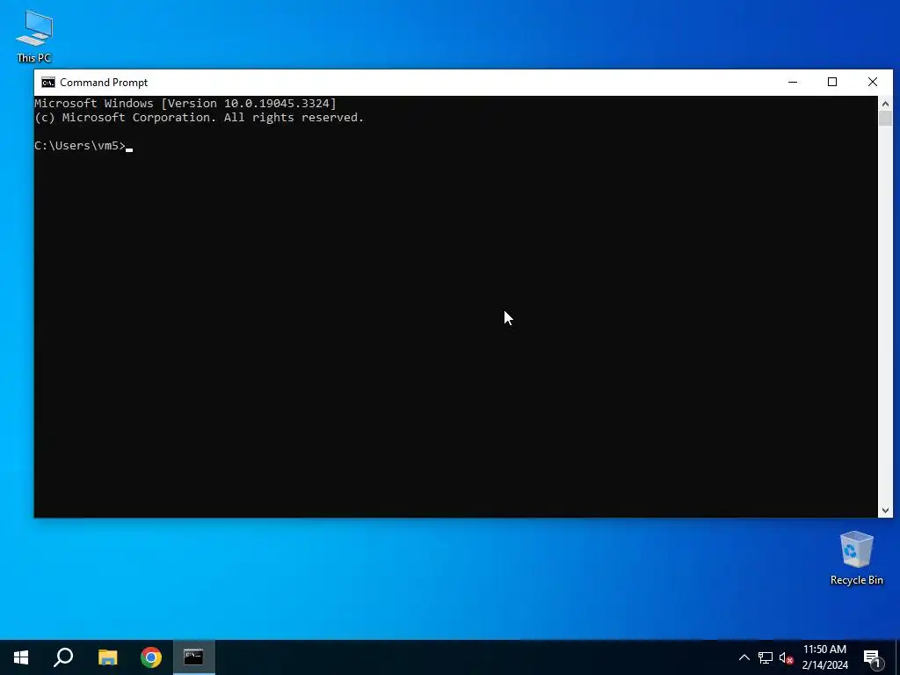This screenshot has height=675, width=900.
Task: Select the Command Prompt taskbar button
Action: (194, 657)
